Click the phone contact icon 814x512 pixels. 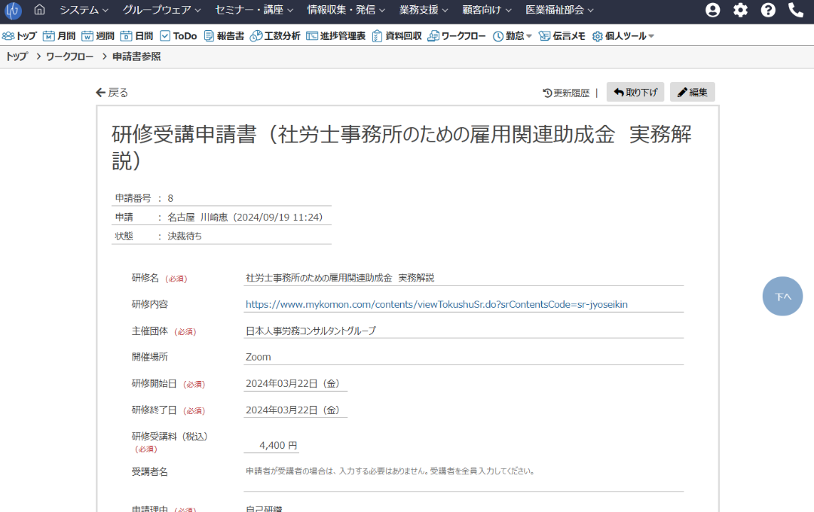coord(795,10)
